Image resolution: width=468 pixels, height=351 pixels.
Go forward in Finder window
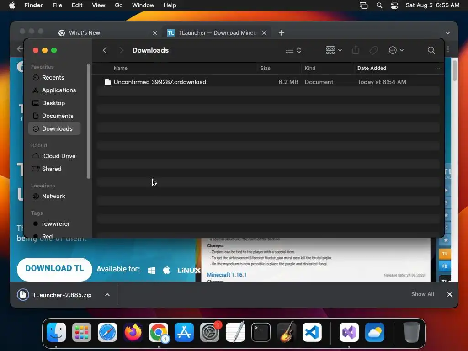(x=121, y=50)
